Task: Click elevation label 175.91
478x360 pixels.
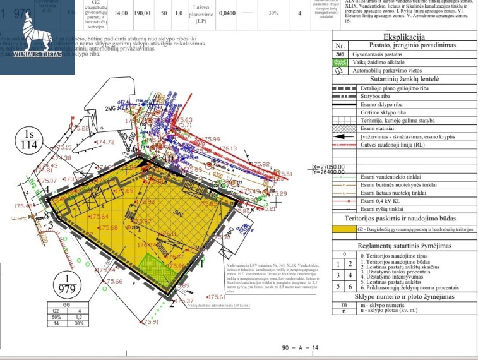Action: tap(150, 322)
